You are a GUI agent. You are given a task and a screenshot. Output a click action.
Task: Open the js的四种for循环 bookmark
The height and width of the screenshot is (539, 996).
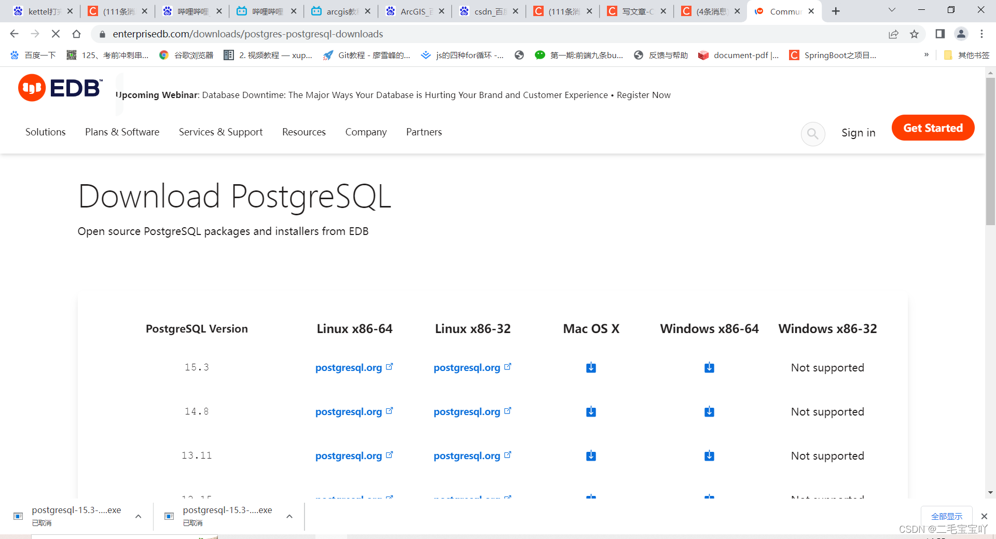[462, 55]
